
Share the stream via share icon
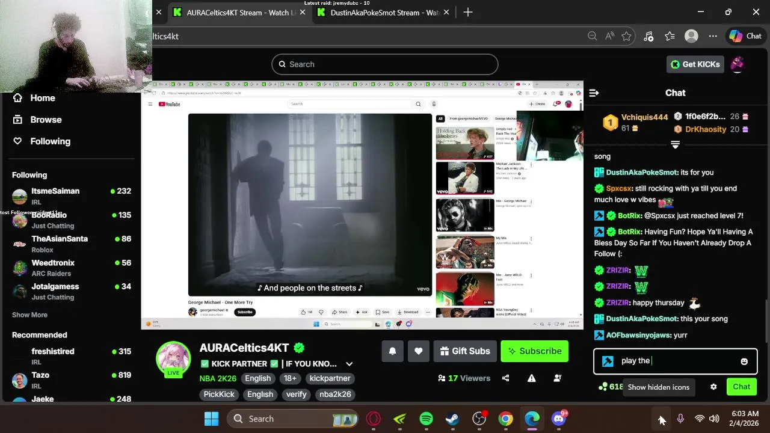[505, 378]
